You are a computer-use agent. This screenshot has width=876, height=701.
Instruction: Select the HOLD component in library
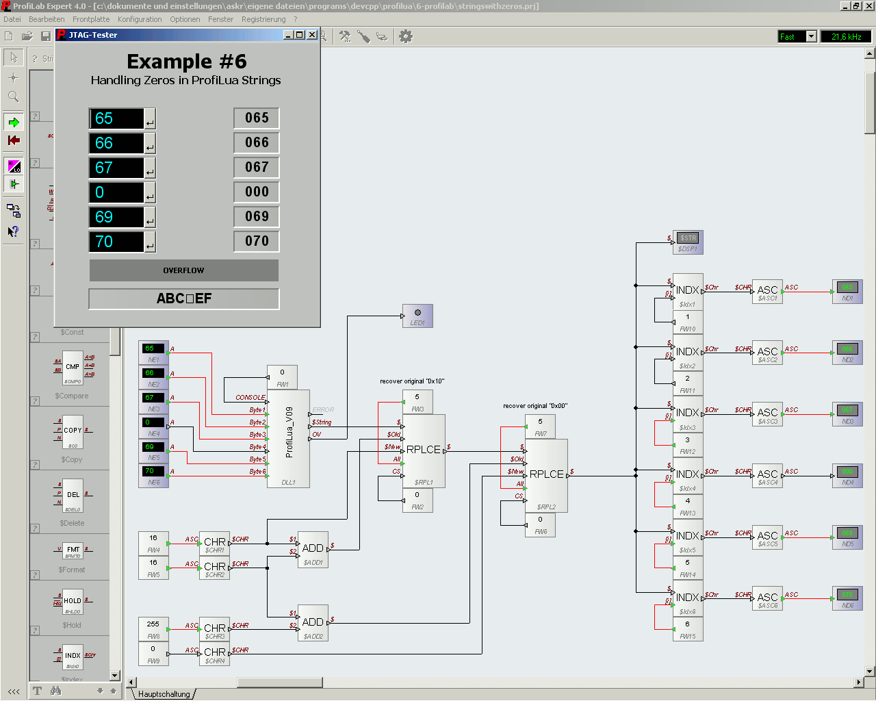coord(73,601)
